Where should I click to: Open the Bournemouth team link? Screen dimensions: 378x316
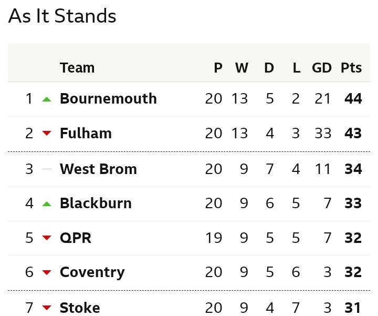click(108, 98)
